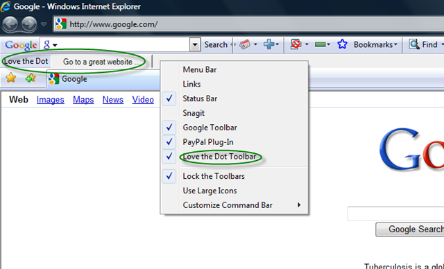
Task: Open dropdown arrow beside PageRank bar
Action: pyautogui.click(x=328, y=44)
